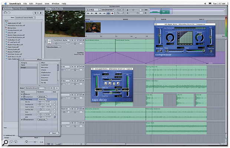
Task: Click the Fourth World rhythm track icon
Action: point(49,41)
